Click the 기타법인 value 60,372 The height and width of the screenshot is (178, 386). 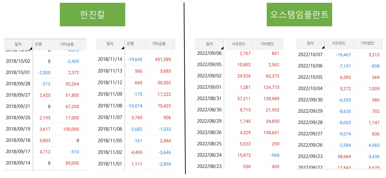click(x=272, y=76)
